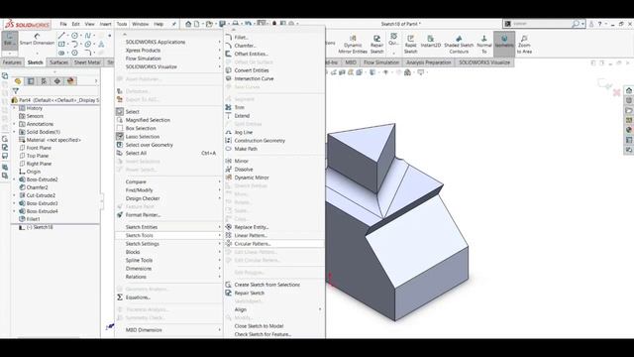Click Dynamic Mirror Entities toolbar icon
The image size is (634, 357).
tap(353, 44)
